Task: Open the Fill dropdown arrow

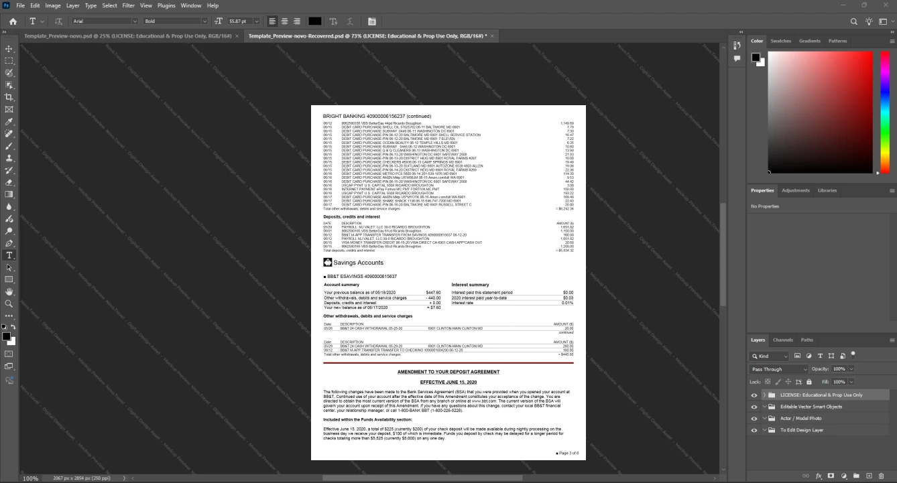Action: pyautogui.click(x=851, y=382)
